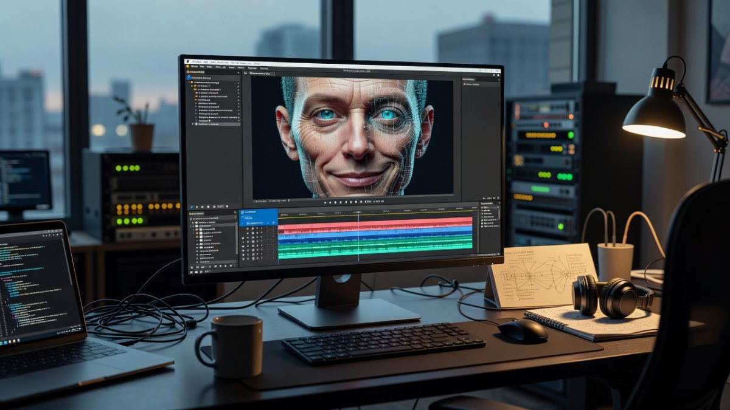
Task: Select the blue highlighted track header beside the timeline
Action: coord(259,217)
